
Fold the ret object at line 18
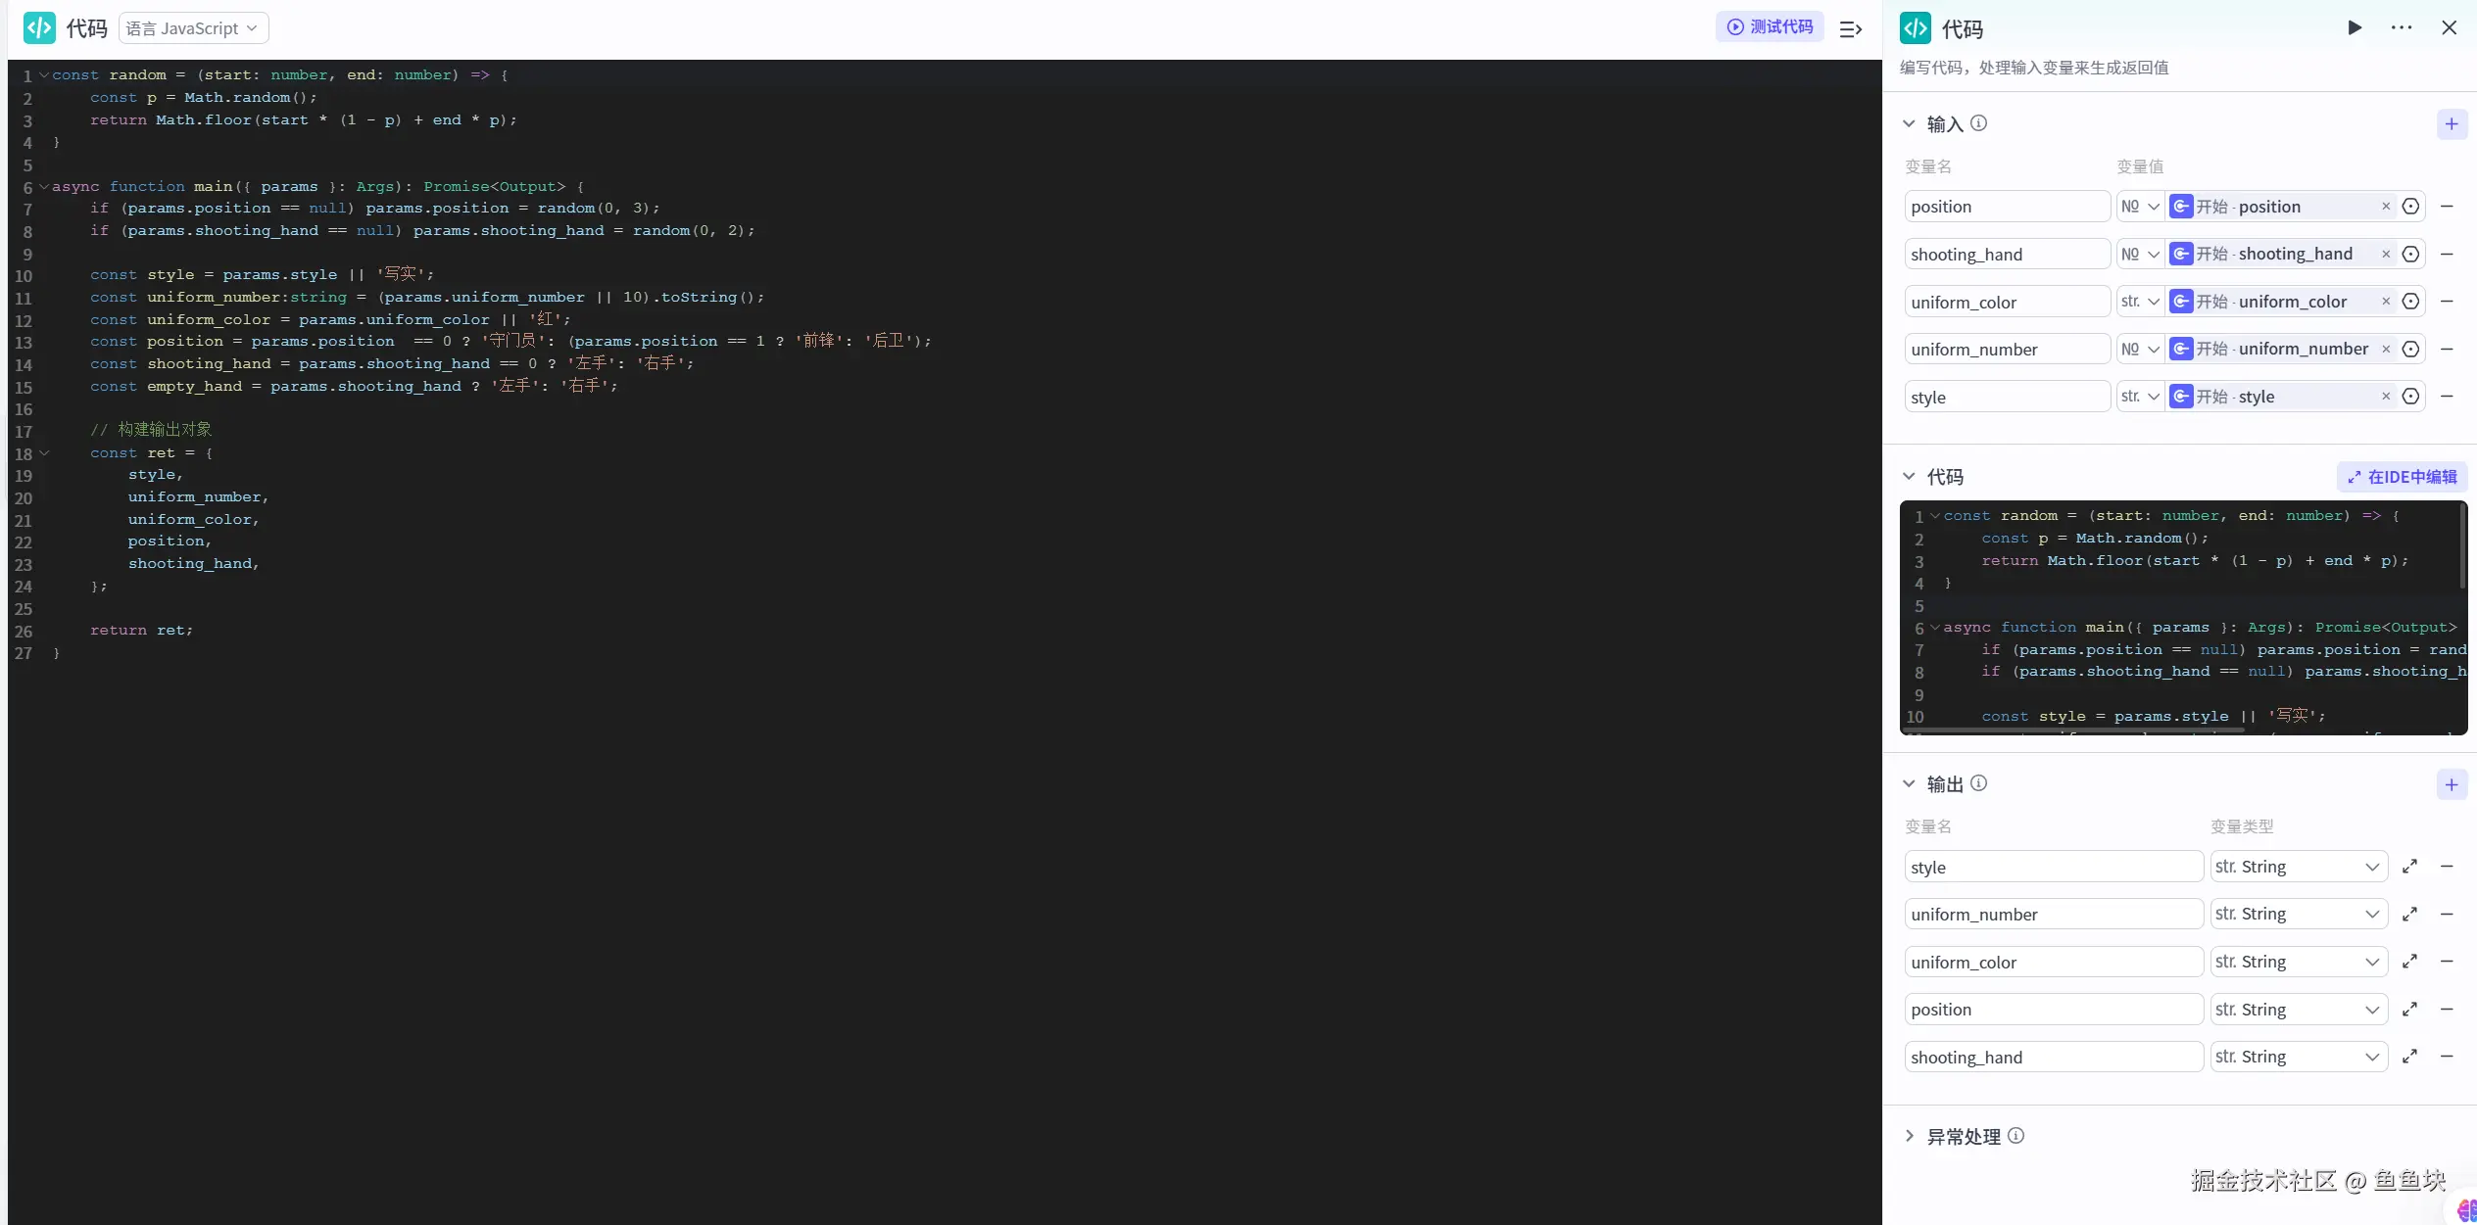tap(44, 453)
